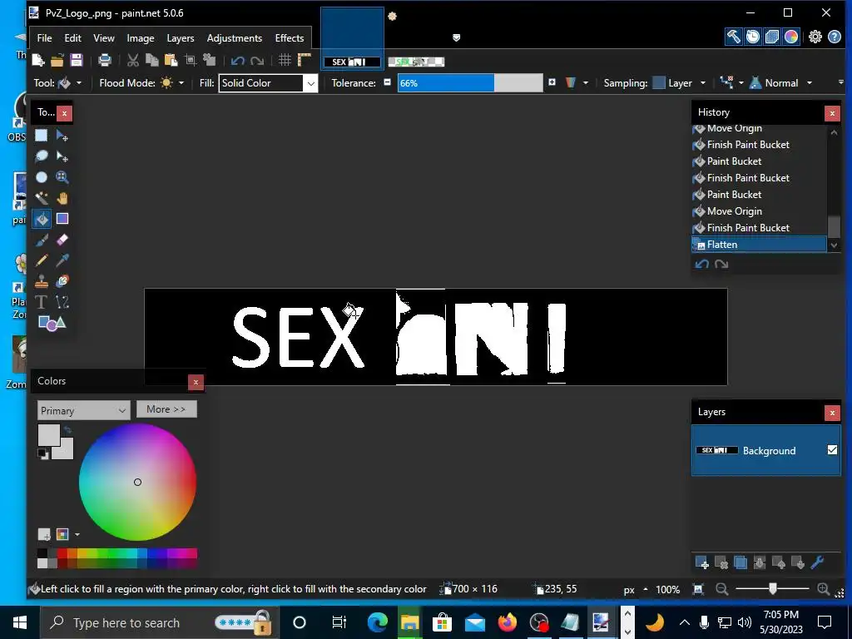Click the hue color wheel
The height and width of the screenshot is (639, 852).
(137, 482)
